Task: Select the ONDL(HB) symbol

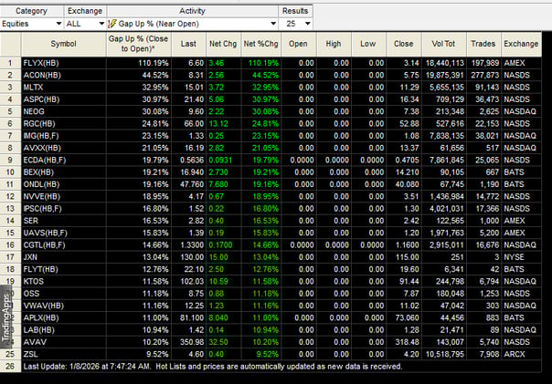Action: [x=41, y=184]
